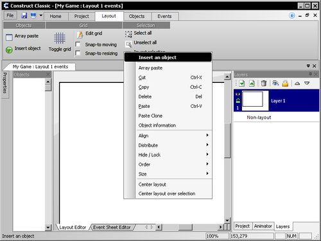Select Delete from the context menu
The height and width of the screenshot is (241, 321).
168,96
